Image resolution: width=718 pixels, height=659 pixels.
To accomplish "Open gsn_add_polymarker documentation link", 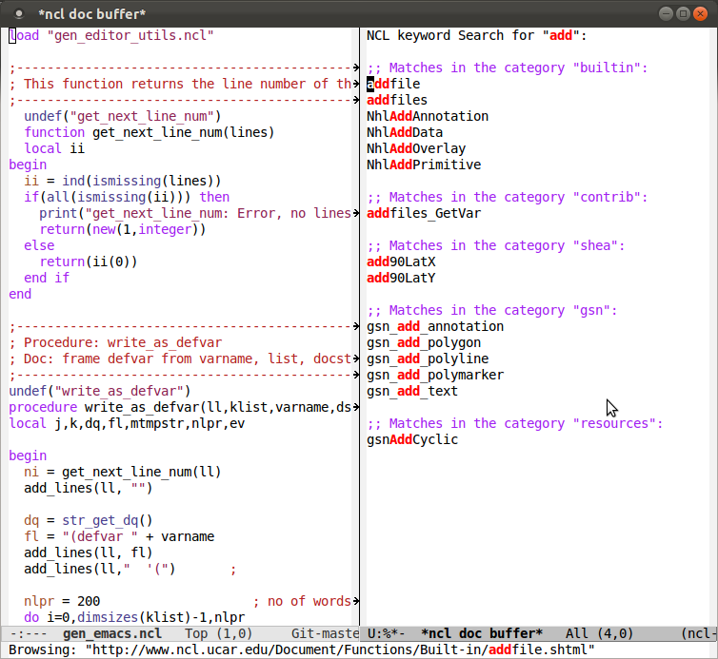I will point(435,375).
